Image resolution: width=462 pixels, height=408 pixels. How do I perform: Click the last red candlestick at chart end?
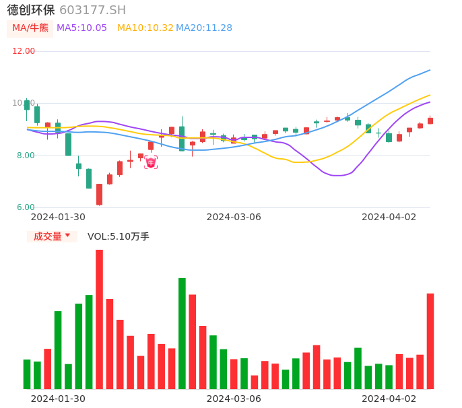tap(430, 121)
